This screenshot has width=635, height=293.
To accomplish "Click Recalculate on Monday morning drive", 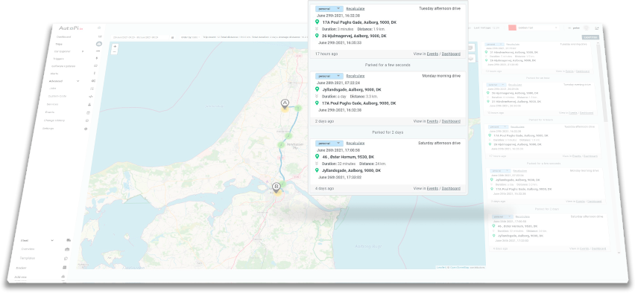I will [356, 76].
